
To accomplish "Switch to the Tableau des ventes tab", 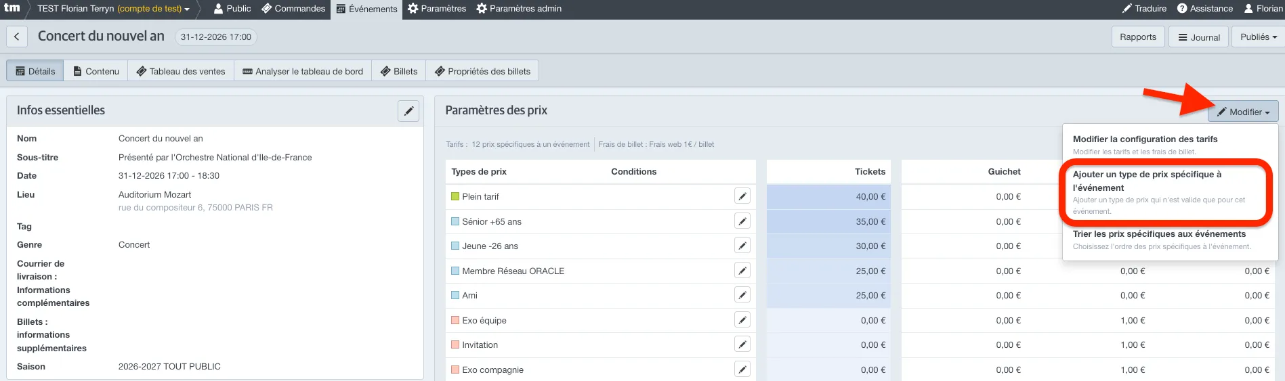I will [x=181, y=71].
